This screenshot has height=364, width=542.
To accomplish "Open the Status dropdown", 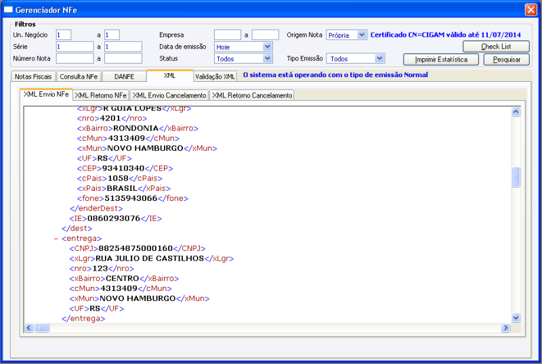I will (x=267, y=58).
